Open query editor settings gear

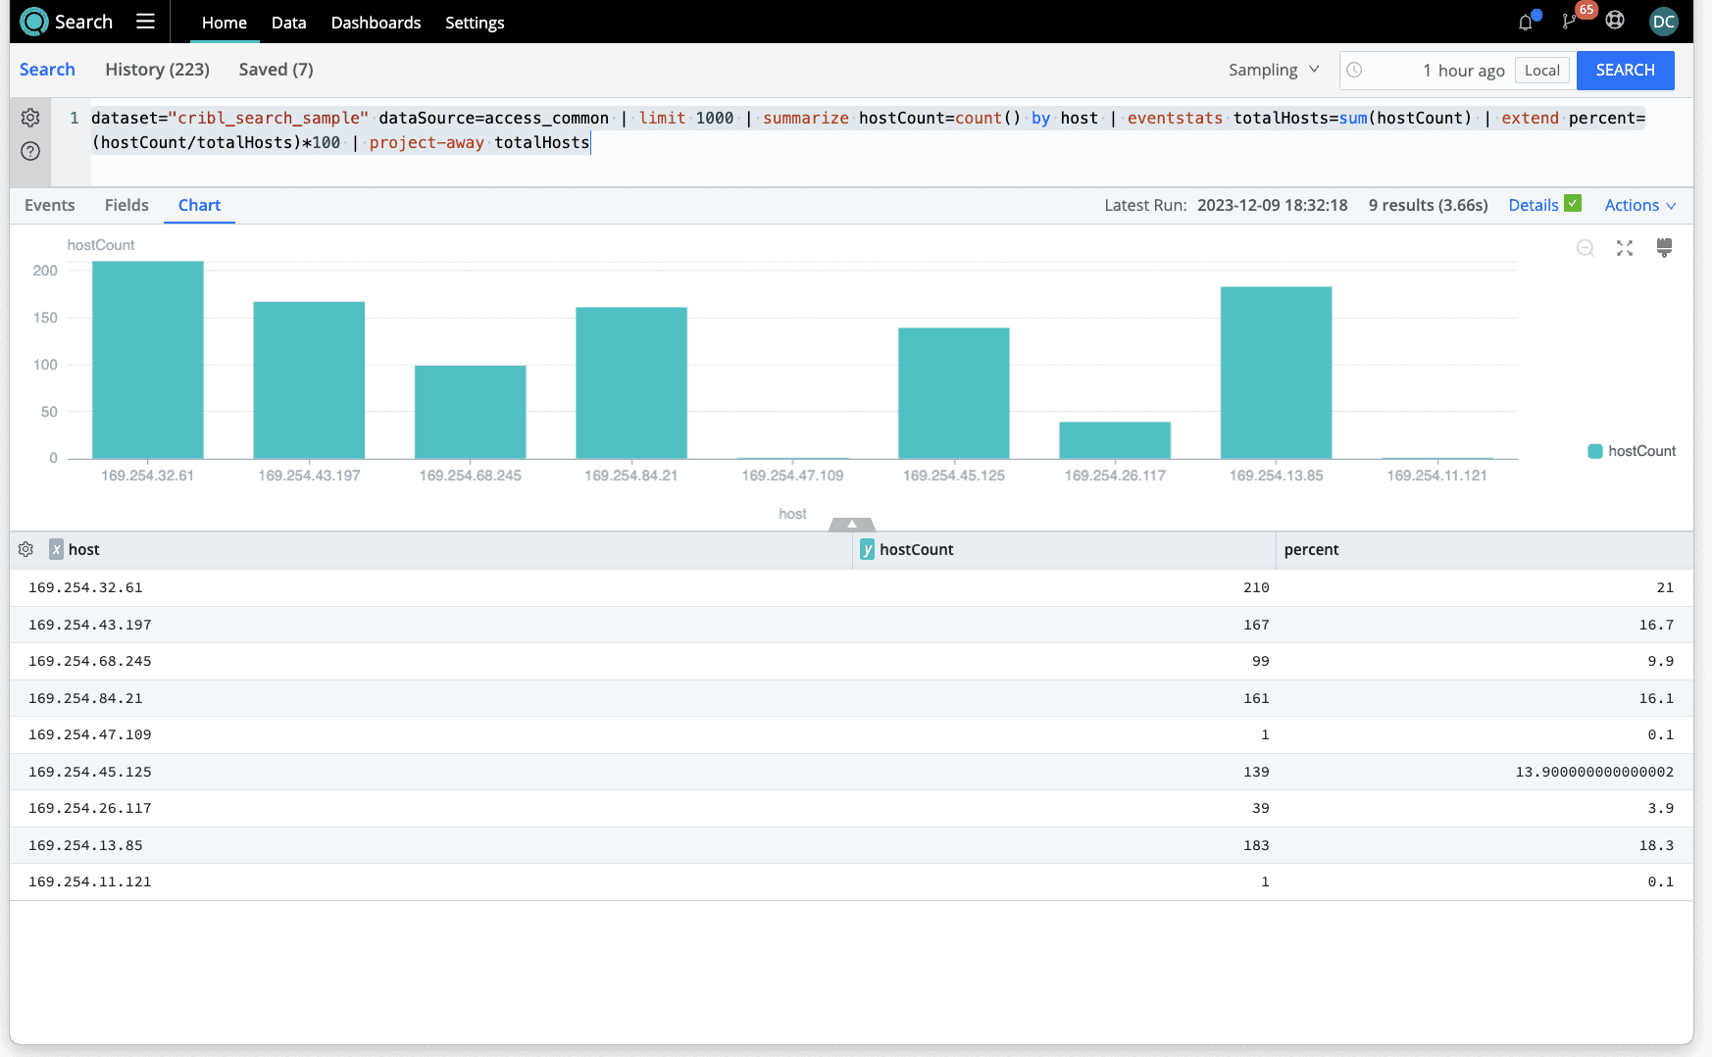30,118
